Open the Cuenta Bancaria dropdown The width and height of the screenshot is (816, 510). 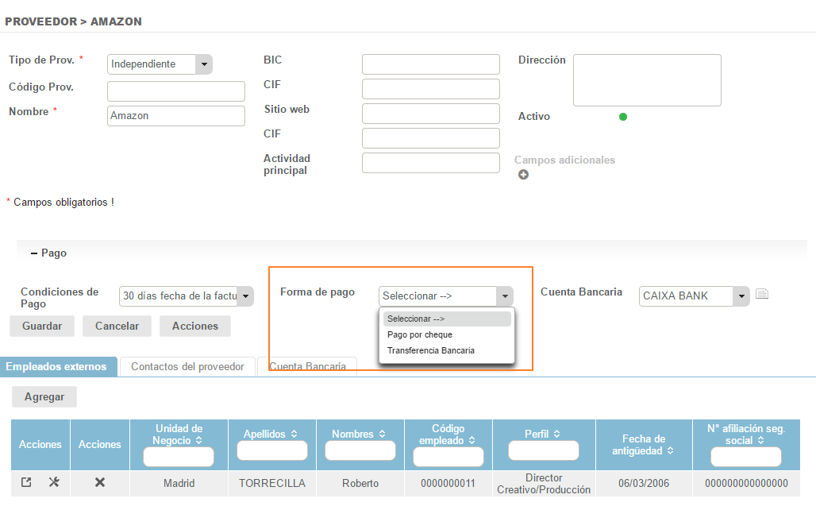coord(741,296)
